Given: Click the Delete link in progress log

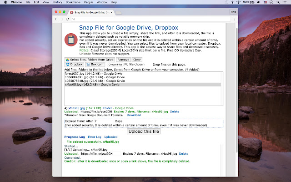Looking at the screenshot, I should click(x=184, y=154).
